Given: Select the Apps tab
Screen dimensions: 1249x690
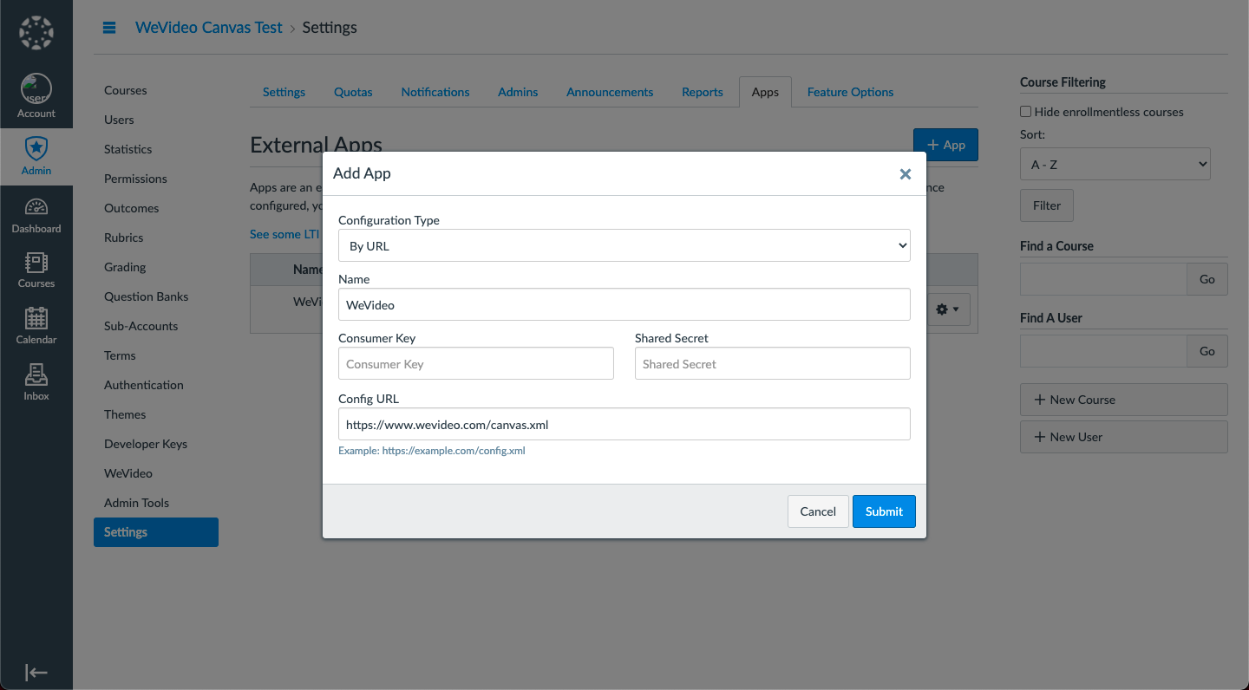Looking at the screenshot, I should click(765, 92).
